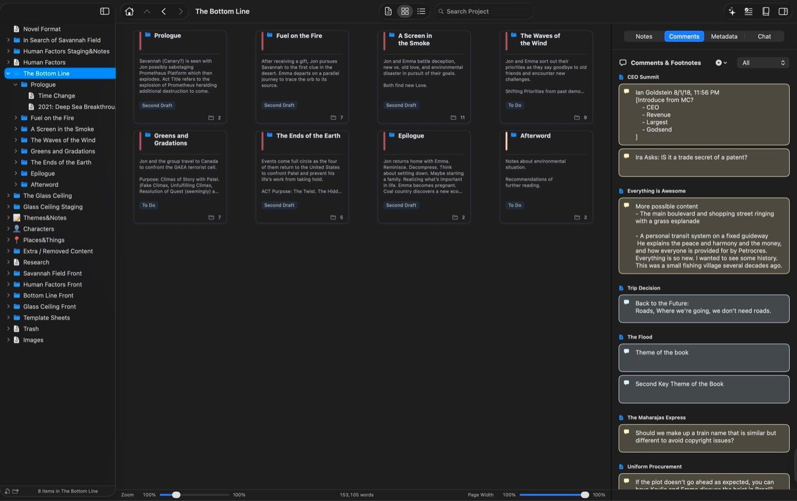Toggle the inspector split panel icon
This screenshot has height=501, width=797.
(783, 11)
